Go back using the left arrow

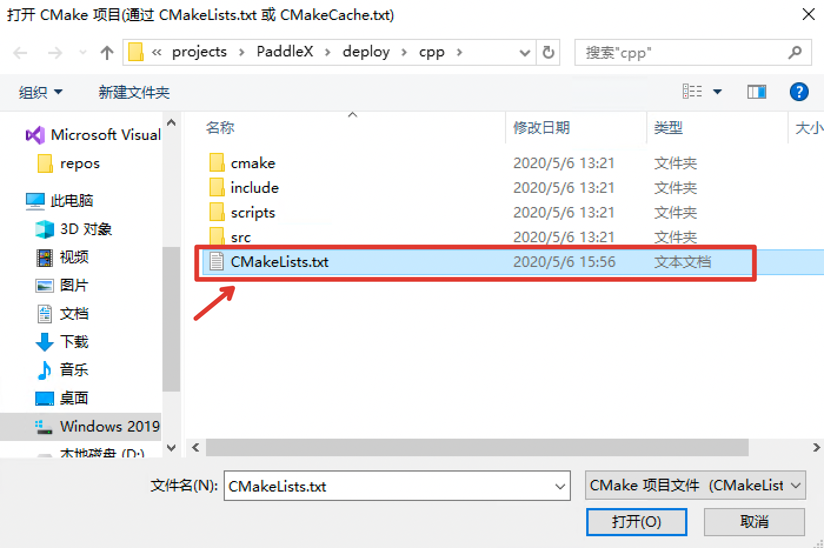pos(21,53)
